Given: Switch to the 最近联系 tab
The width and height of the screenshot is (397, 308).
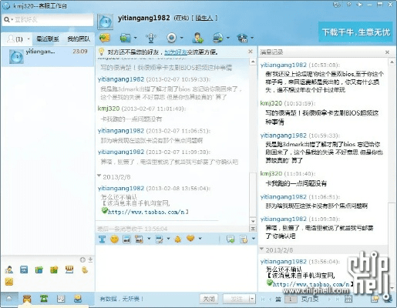Looking at the screenshot, I should point(48,39).
